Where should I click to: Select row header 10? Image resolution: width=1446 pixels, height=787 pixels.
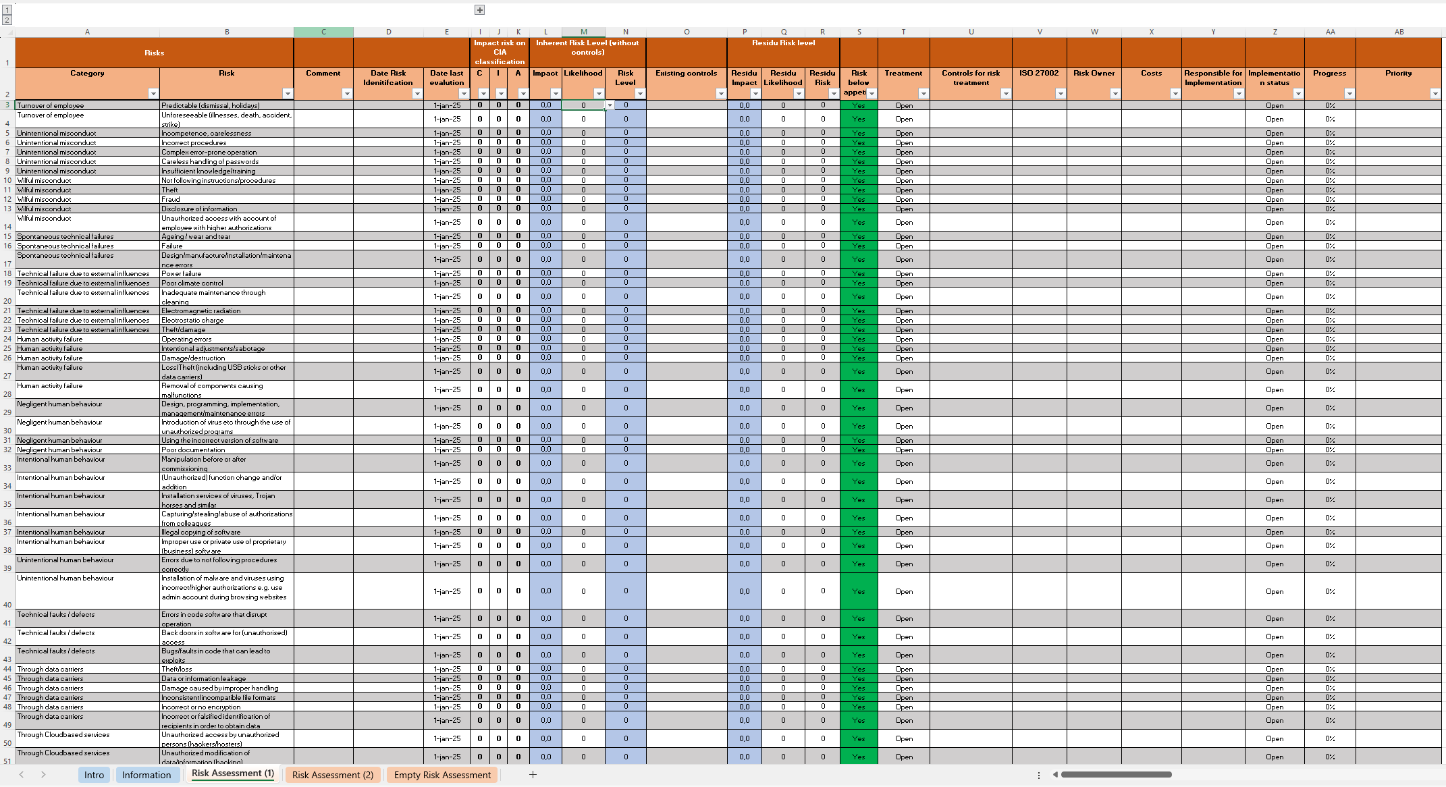click(x=7, y=180)
